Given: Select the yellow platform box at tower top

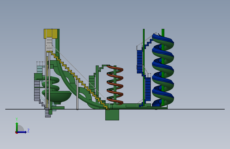Looking at the screenshot, I should click(51, 34).
